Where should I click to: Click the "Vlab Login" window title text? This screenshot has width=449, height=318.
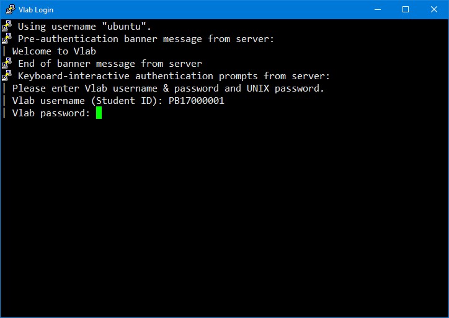coord(36,10)
